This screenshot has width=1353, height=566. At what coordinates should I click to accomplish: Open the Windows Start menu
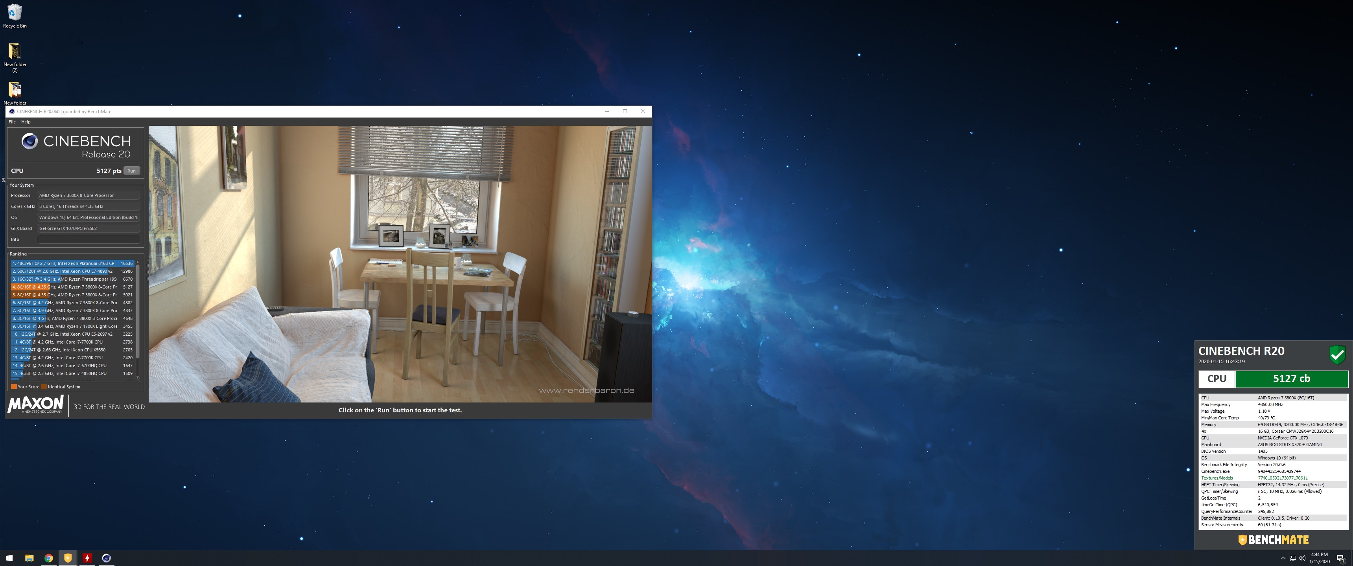9,558
